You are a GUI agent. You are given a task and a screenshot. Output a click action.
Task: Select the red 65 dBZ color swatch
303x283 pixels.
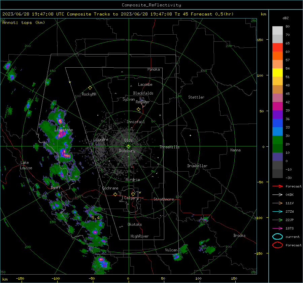pos(277,47)
